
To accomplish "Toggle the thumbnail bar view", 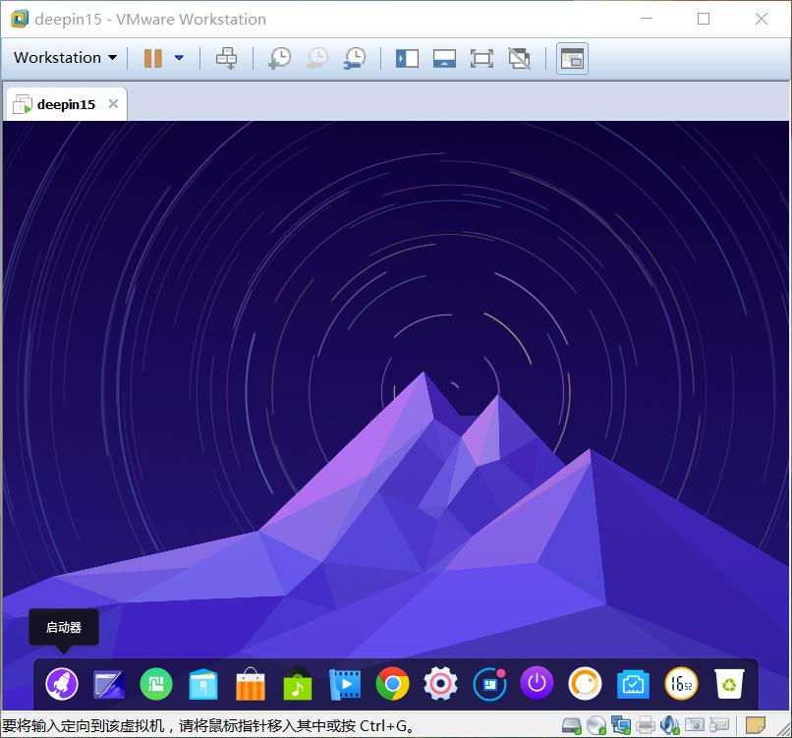I will point(444,58).
